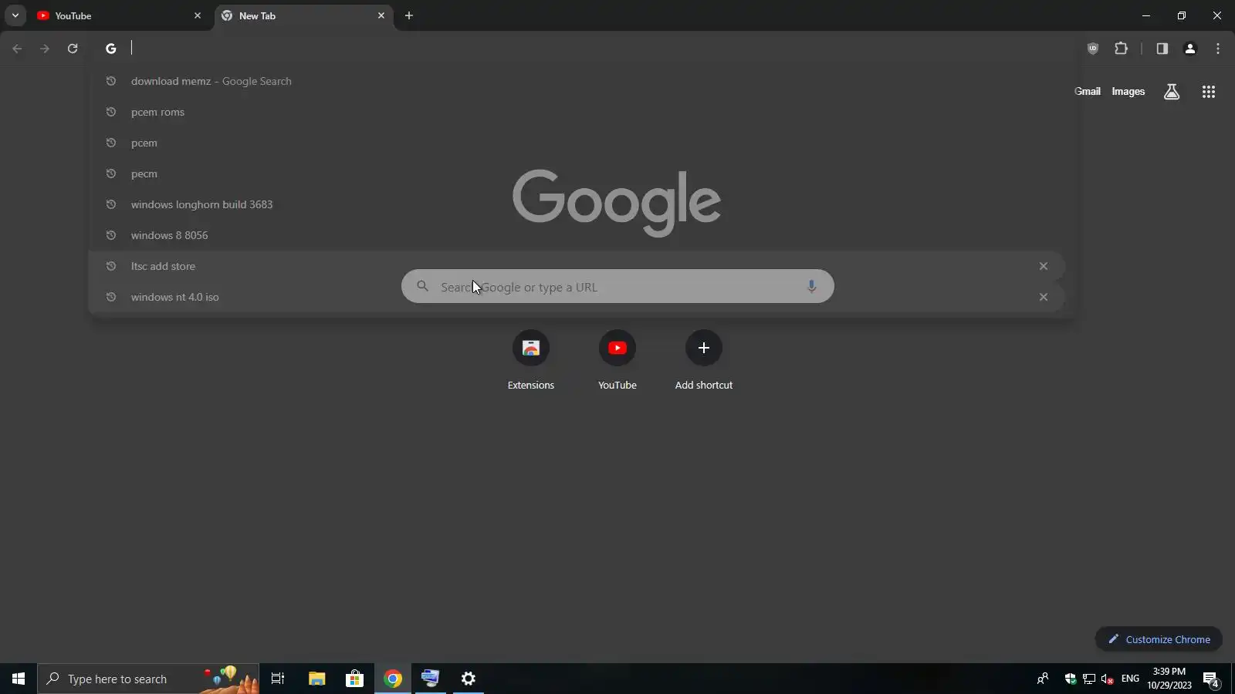The width and height of the screenshot is (1235, 694).
Task: Open the Chrome profile menu
Action: pos(1190,49)
